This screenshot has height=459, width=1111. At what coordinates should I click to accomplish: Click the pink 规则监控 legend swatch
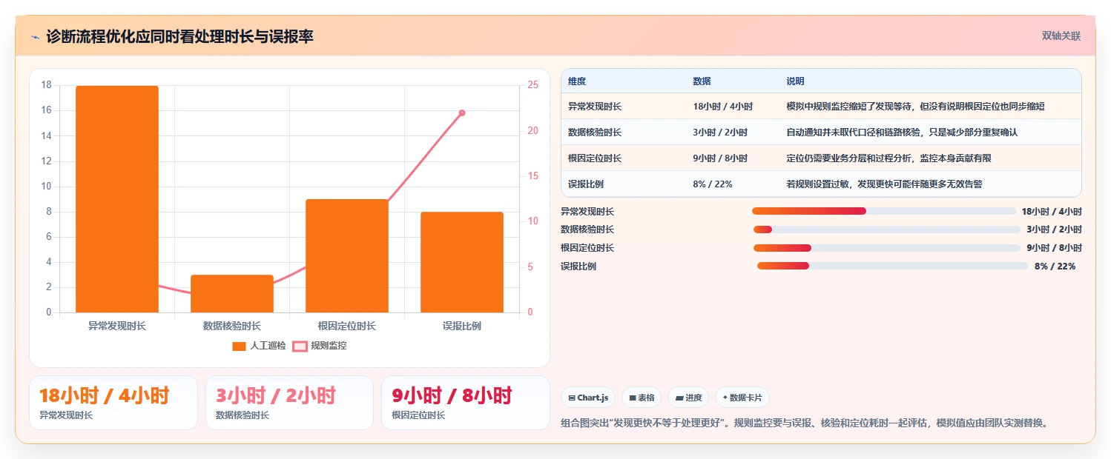click(299, 346)
